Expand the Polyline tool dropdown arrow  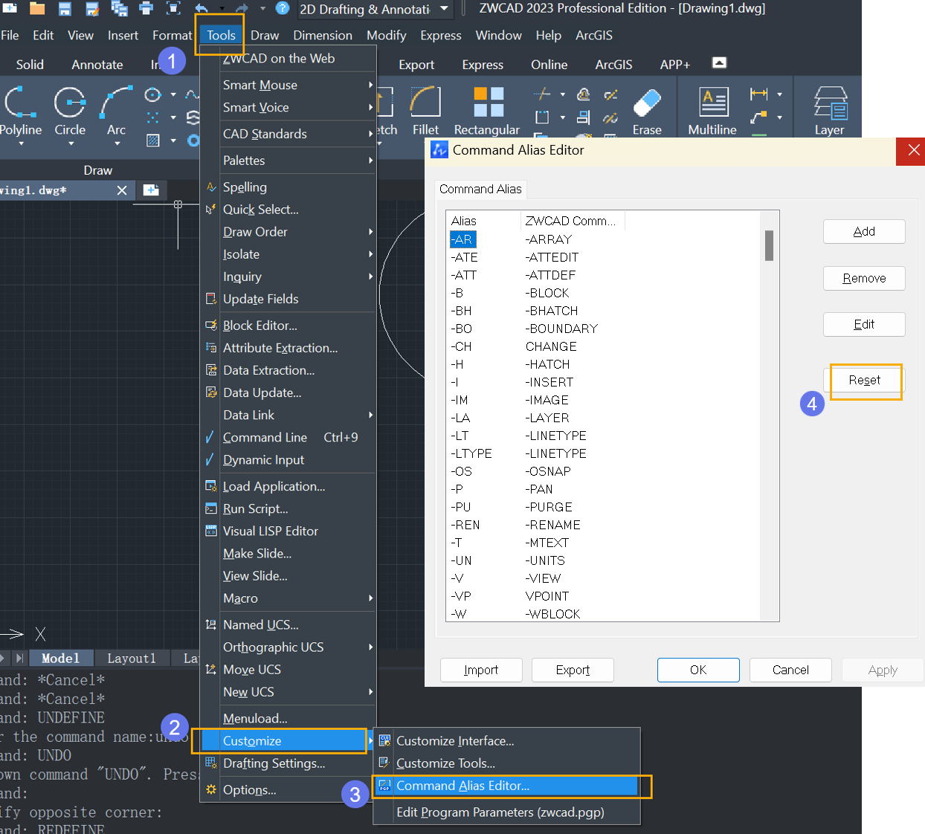click(21, 143)
